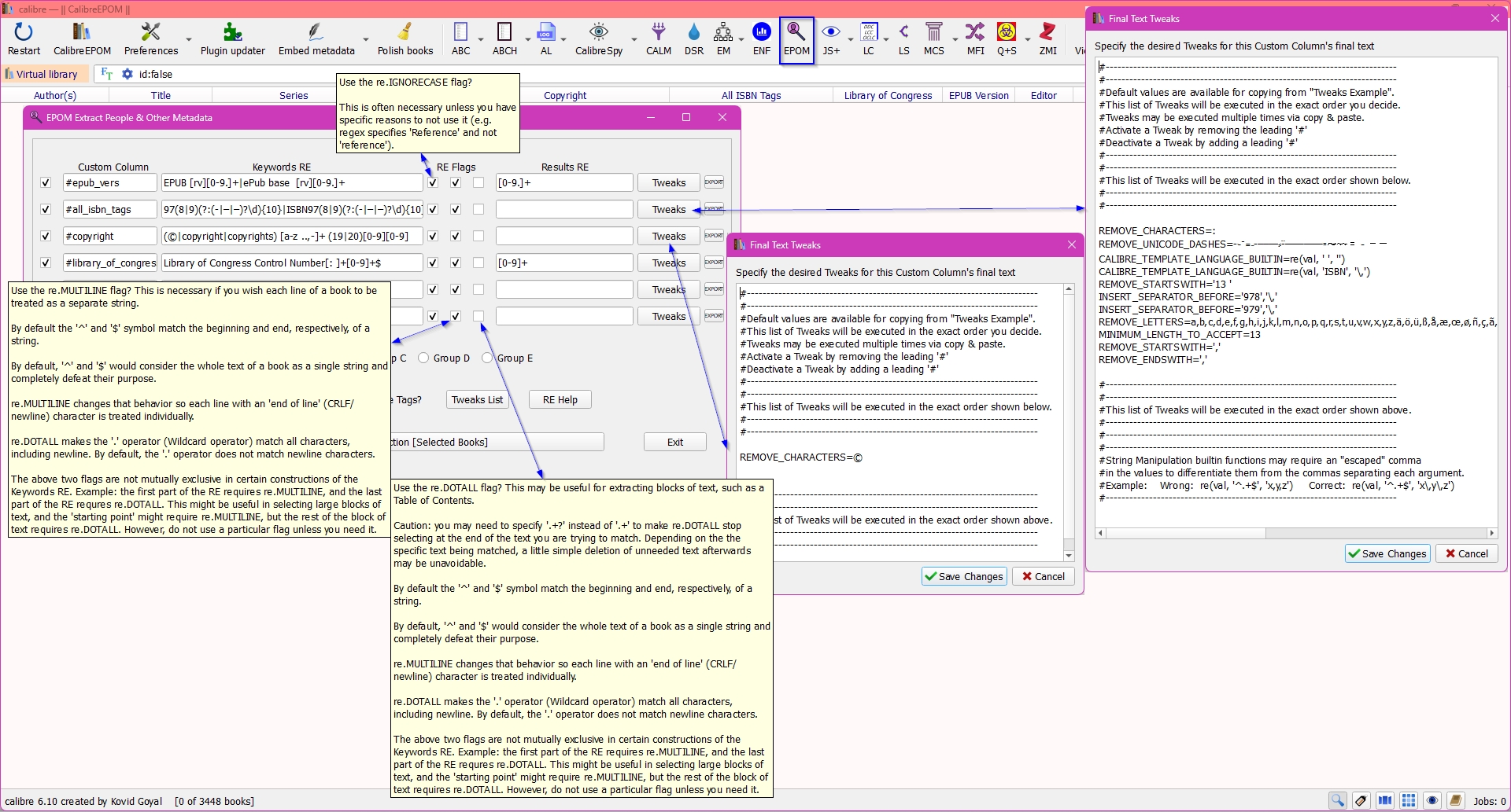Enable DOTALL flag for #copyright row
The height and width of the screenshot is (812, 1511).
click(x=478, y=237)
